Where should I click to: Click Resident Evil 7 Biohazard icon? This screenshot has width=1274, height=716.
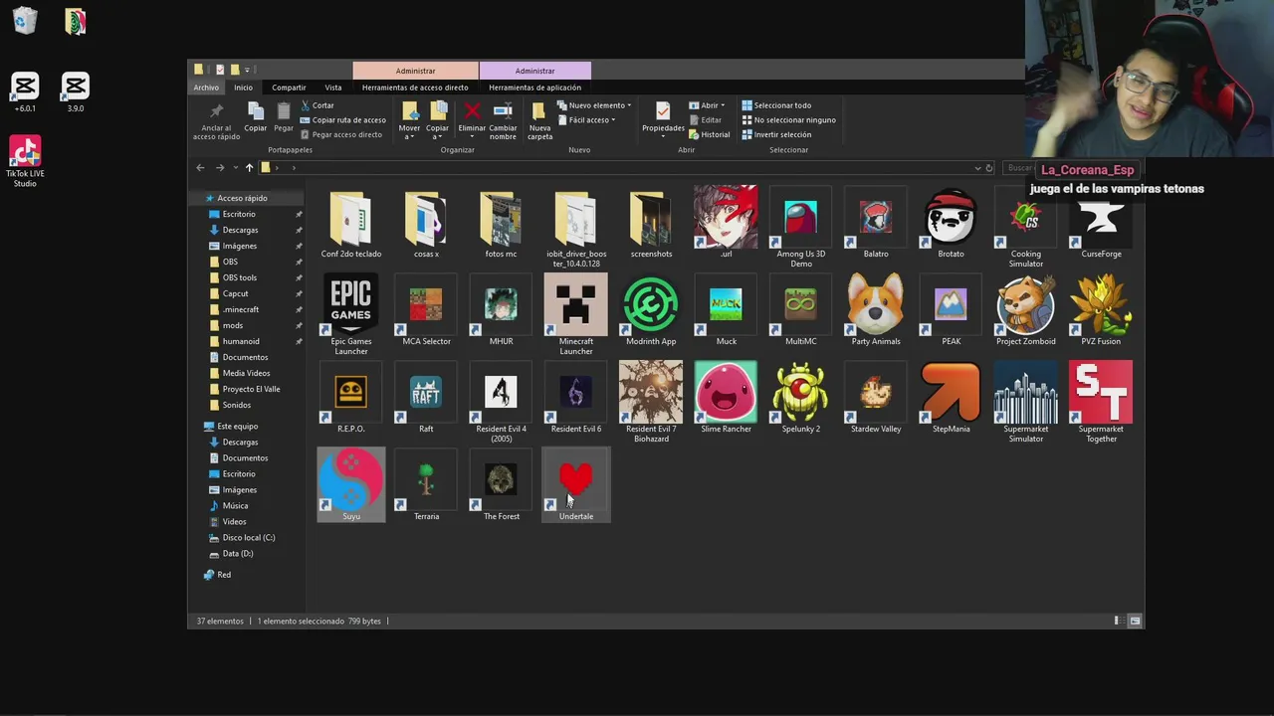pyautogui.click(x=651, y=394)
